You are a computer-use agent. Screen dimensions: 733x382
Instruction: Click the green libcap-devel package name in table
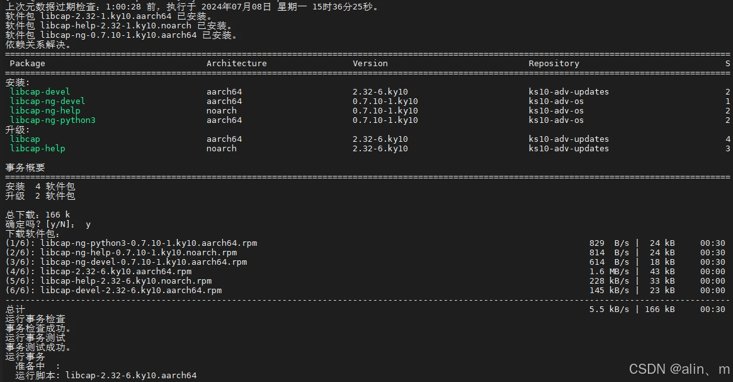point(40,91)
